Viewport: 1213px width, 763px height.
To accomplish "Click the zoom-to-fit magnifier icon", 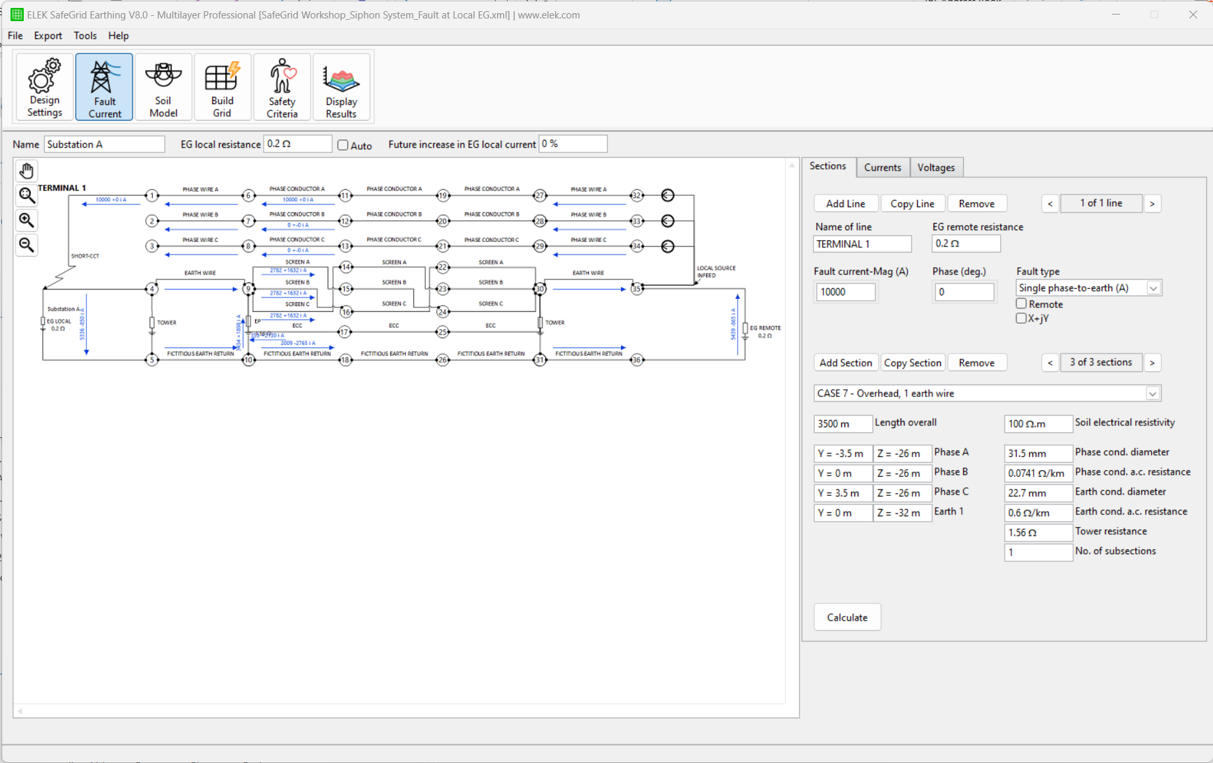I will (x=26, y=195).
